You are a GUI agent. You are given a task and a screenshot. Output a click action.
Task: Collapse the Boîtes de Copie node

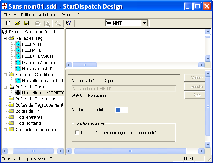pos(5,87)
